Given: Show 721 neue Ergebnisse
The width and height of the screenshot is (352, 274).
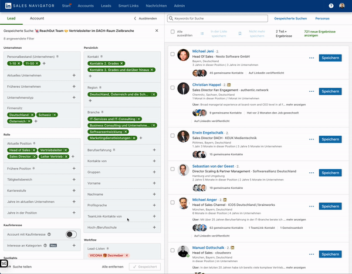Looking at the screenshot, I should [x=320, y=34].
